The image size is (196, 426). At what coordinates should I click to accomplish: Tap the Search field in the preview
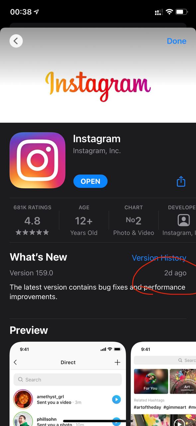pos(68,380)
